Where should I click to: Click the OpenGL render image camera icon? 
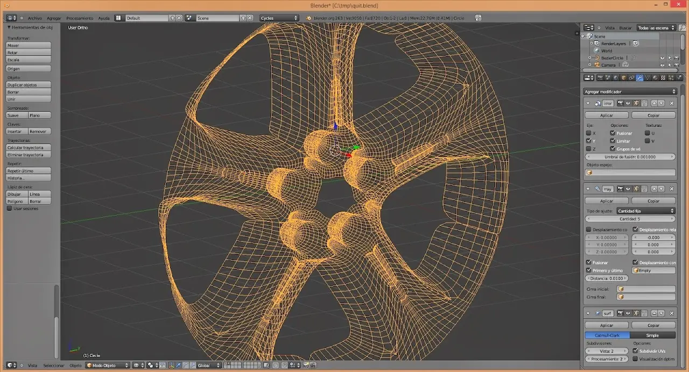pos(305,365)
